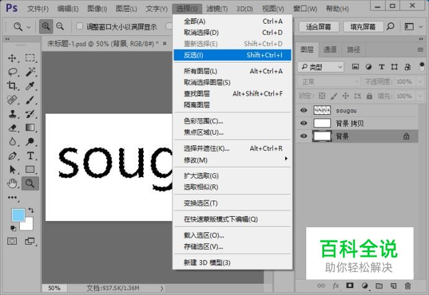This screenshot has width=429, height=295.
Task: Select the Blur tool
Action: 12,142
